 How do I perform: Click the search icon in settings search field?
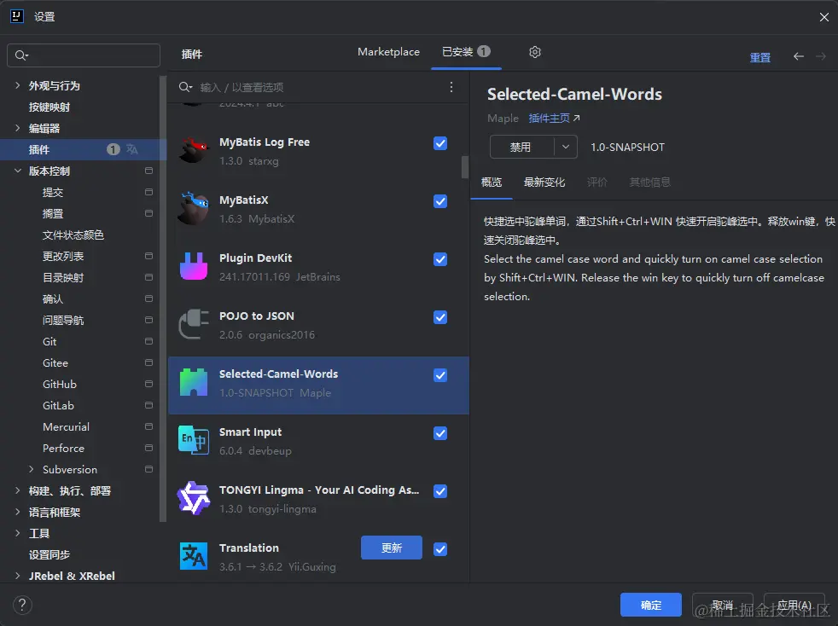[21, 55]
